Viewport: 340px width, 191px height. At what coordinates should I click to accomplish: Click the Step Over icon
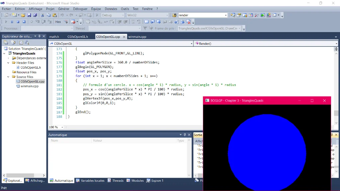click(x=43, y=22)
